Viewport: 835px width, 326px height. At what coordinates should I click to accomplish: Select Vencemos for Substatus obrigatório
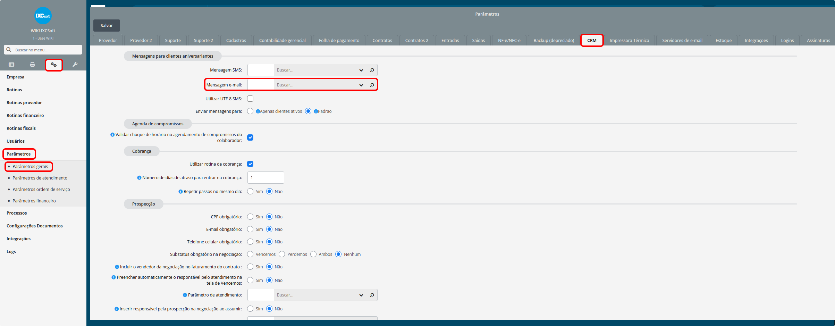click(250, 254)
